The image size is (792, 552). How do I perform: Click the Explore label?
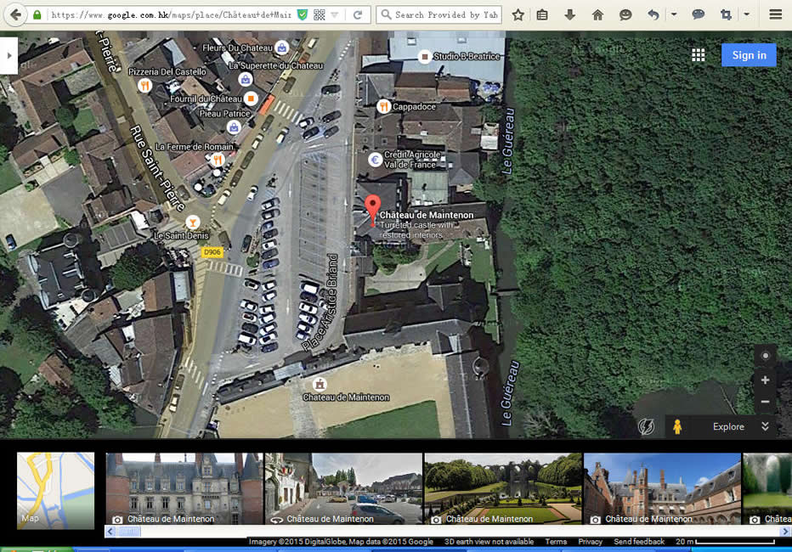[728, 427]
